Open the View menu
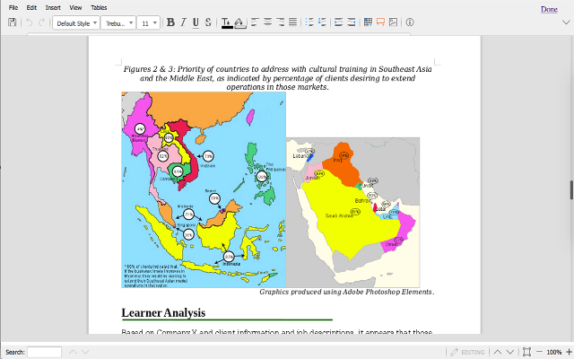 (x=75, y=7)
